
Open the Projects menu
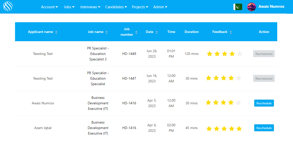(140, 7)
